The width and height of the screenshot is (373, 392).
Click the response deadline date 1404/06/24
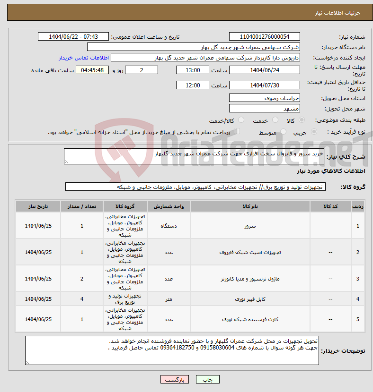tap(265, 70)
